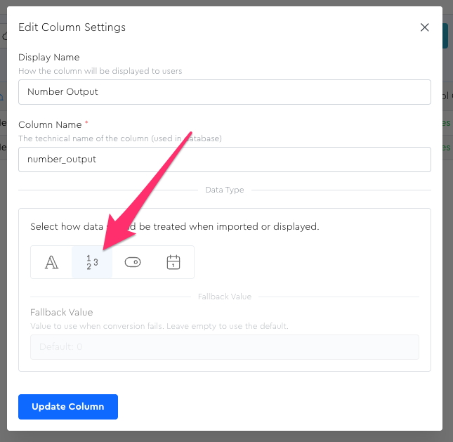Pick the Boolean toggle data type icon
Screen dimensions: 453x442
[133, 262]
